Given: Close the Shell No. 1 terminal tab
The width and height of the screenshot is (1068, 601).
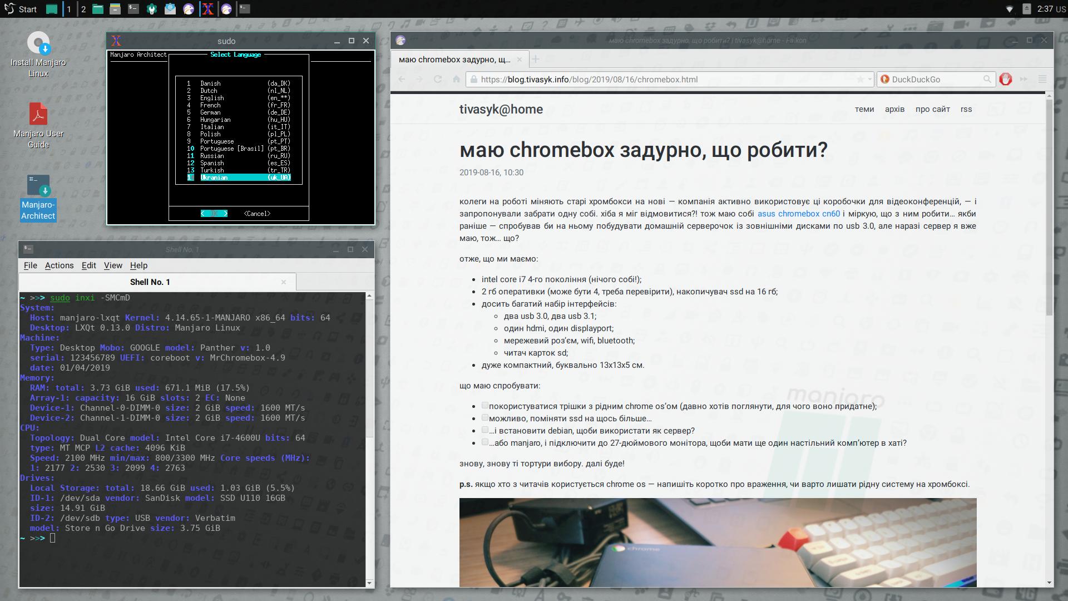Looking at the screenshot, I should click(284, 282).
